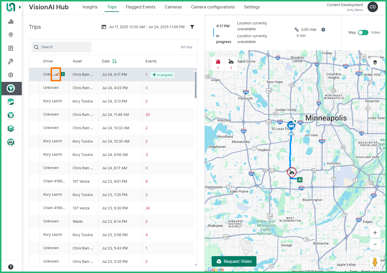Click inside the Search trips field
This screenshot has width=387, height=273.
tap(61, 47)
